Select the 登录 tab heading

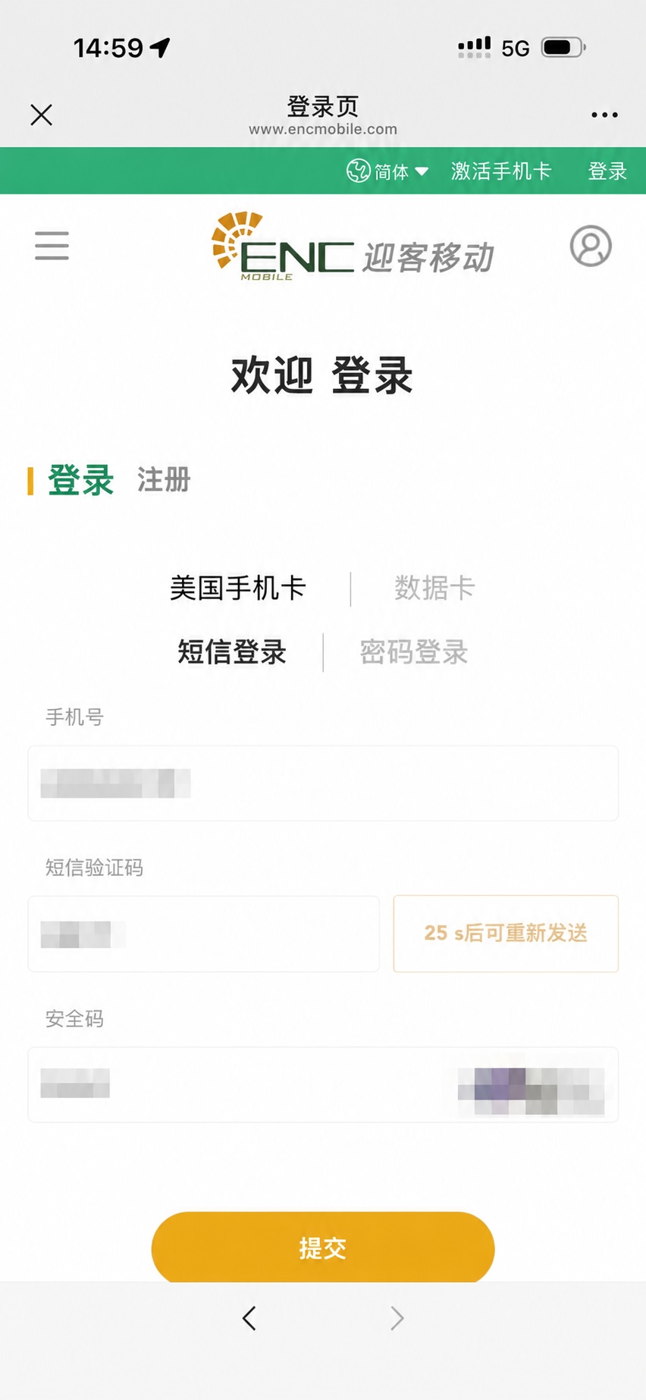pyautogui.click(x=80, y=480)
